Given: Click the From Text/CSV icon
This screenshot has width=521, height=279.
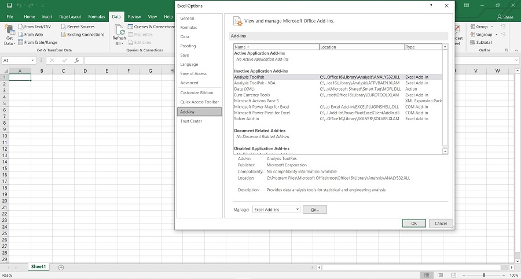Looking at the screenshot, I should click(x=21, y=27).
